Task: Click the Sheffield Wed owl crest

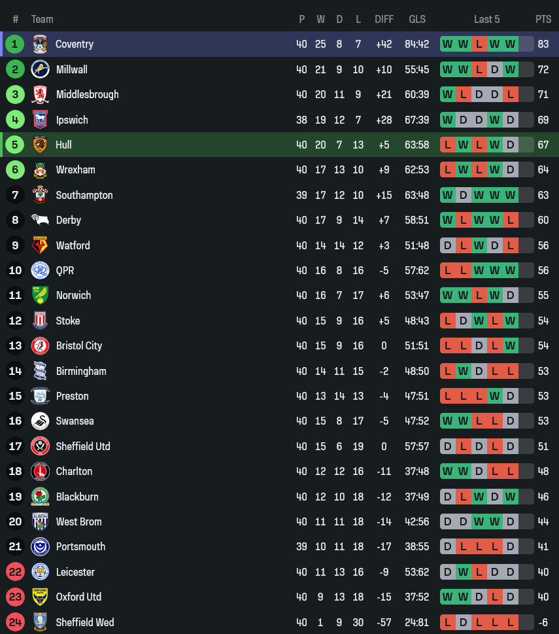Action: [40, 622]
